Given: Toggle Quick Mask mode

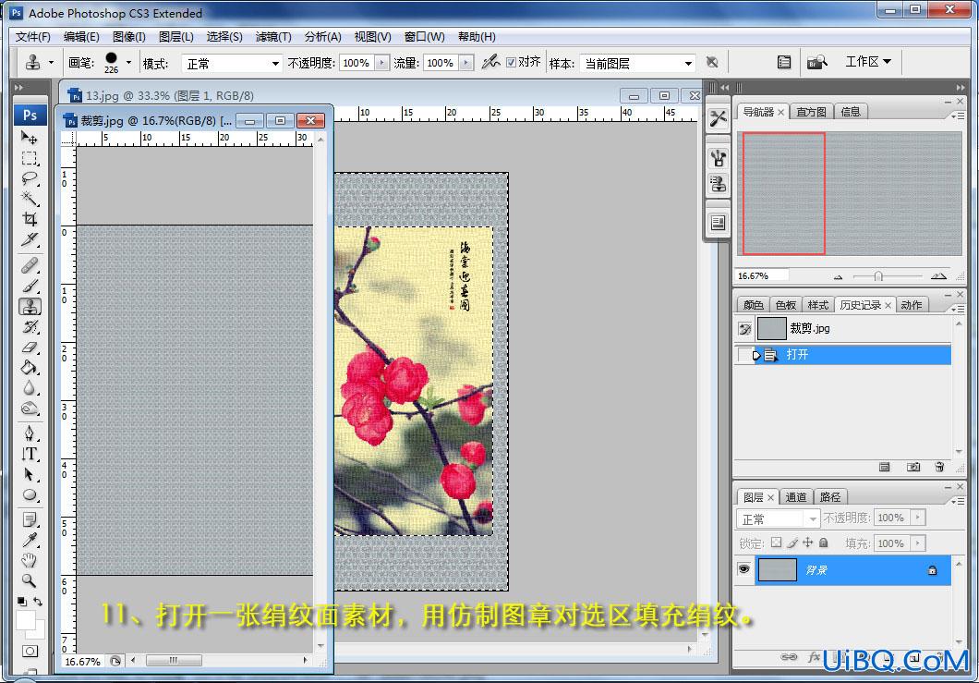Looking at the screenshot, I should point(30,652).
